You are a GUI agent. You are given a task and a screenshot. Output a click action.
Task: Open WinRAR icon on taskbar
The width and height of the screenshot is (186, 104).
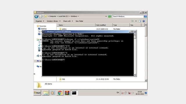click(67, 93)
